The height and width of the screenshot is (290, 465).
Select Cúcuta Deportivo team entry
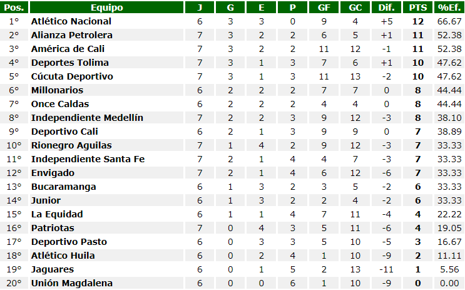click(x=72, y=76)
